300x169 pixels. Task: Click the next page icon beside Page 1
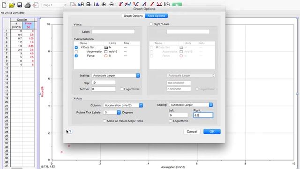(x=73, y=5)
